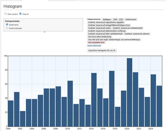Click Godkänt, baserat på äldre raritetsblankett tag
The width and height of the screenshot is (166, 131).
pos(105,34)
